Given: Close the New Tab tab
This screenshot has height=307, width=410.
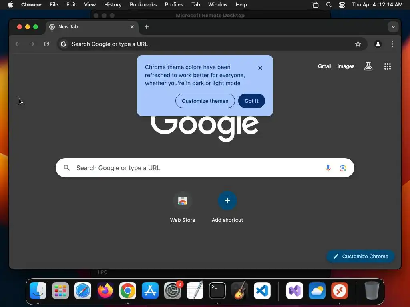Looking at the screenshot, I should [132, 27].
